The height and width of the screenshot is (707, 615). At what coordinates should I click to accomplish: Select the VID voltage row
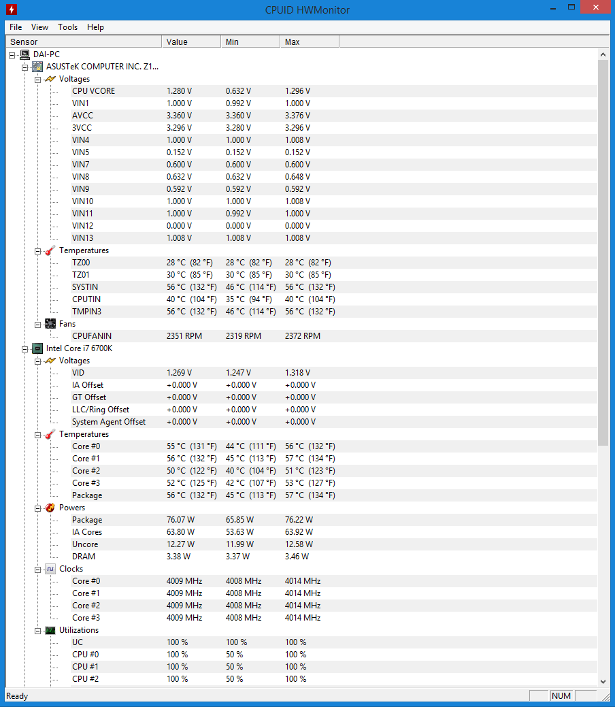[x=333, y=373]
